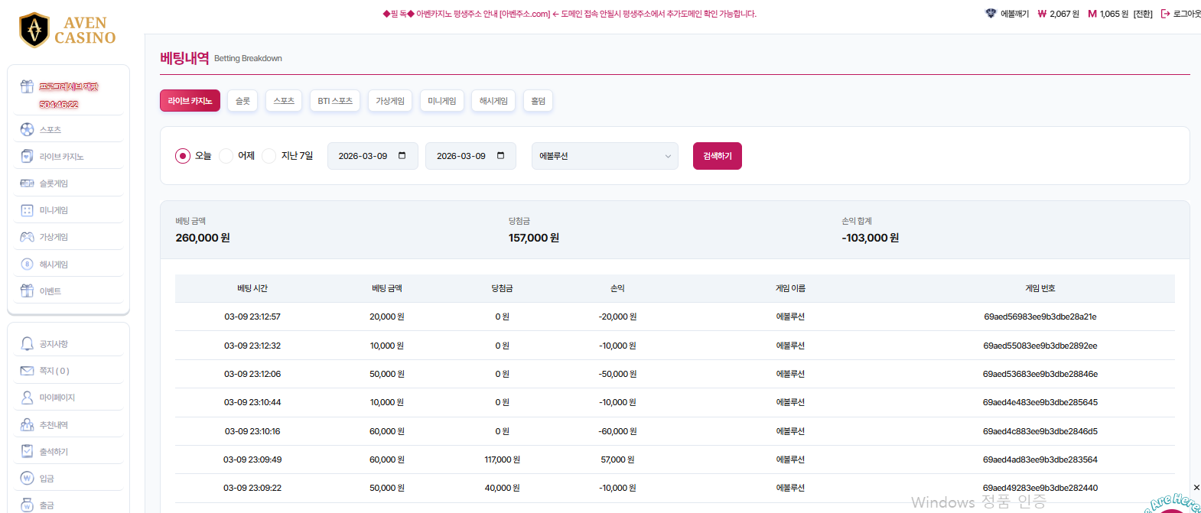Image resolution: width=1201 pixels, height=513 pixels.
Task: Expand the 에볼루션 provider dropdown
Action: click(x=604, y=156)
